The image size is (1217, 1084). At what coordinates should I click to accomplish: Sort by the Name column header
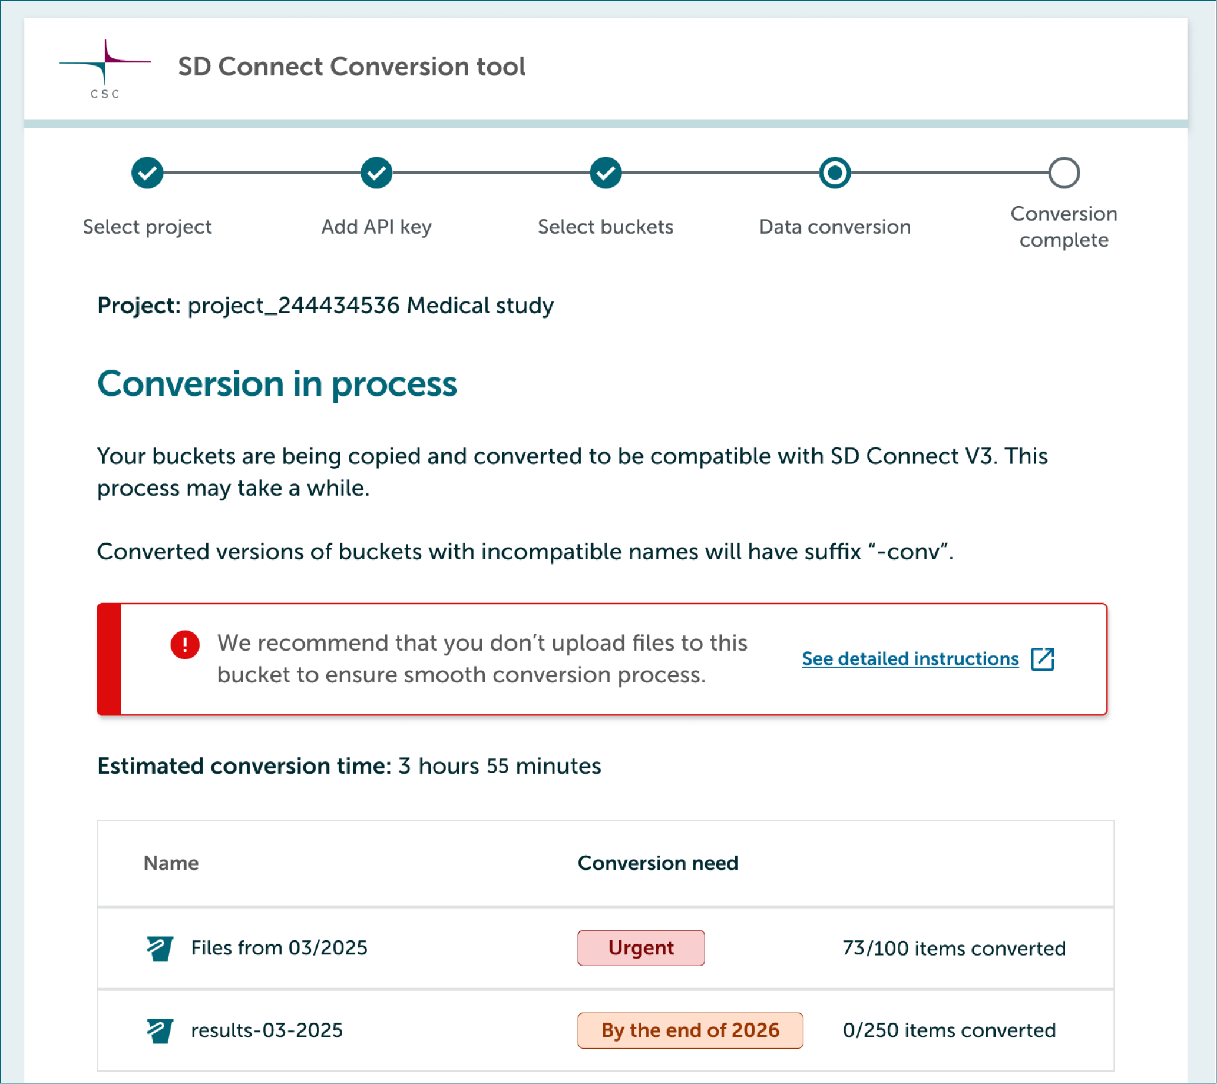click(170, 863)
